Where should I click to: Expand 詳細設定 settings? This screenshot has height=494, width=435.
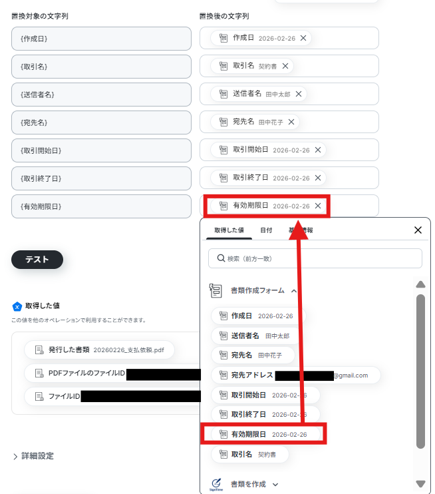34,456
